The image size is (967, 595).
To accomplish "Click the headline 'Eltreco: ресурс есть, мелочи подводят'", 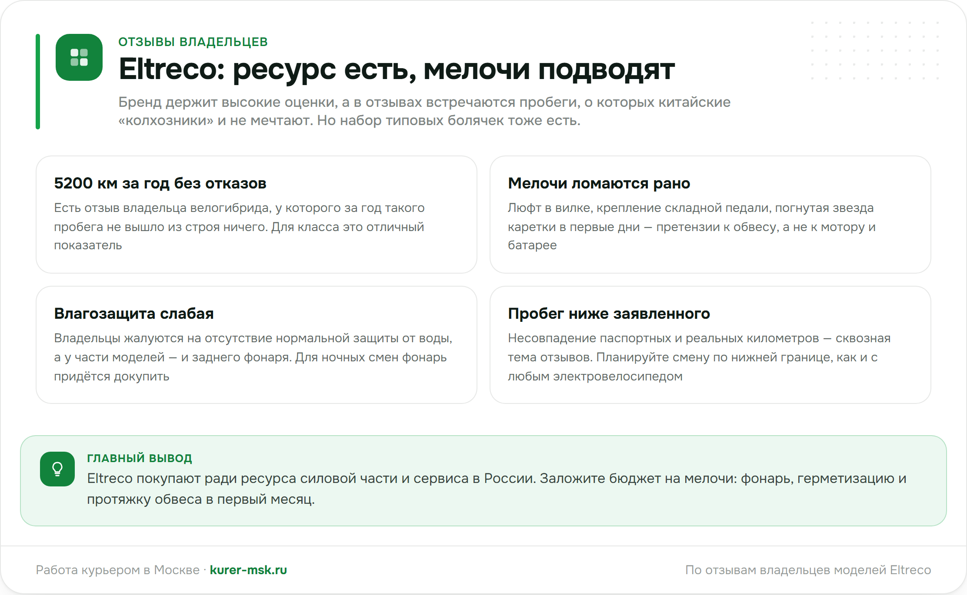I will 397,69.
